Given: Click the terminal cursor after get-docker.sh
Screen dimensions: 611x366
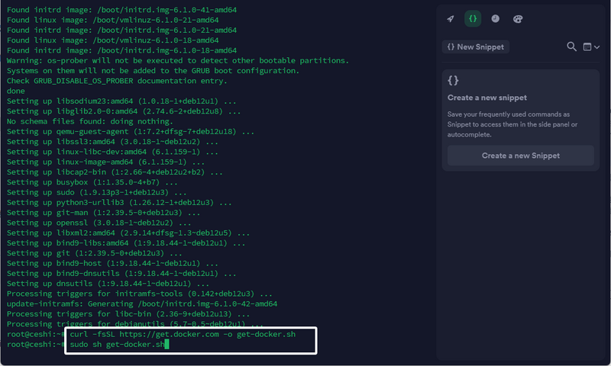Looking at the screenshot, I should [x=166, y=345].
